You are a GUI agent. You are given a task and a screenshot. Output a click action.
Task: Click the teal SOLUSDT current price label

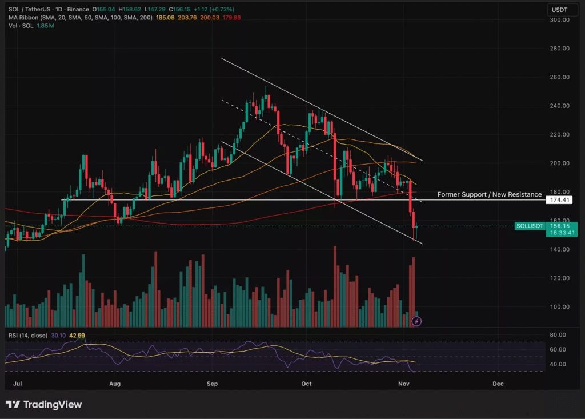pyautogui.click(x=529, y=226)
